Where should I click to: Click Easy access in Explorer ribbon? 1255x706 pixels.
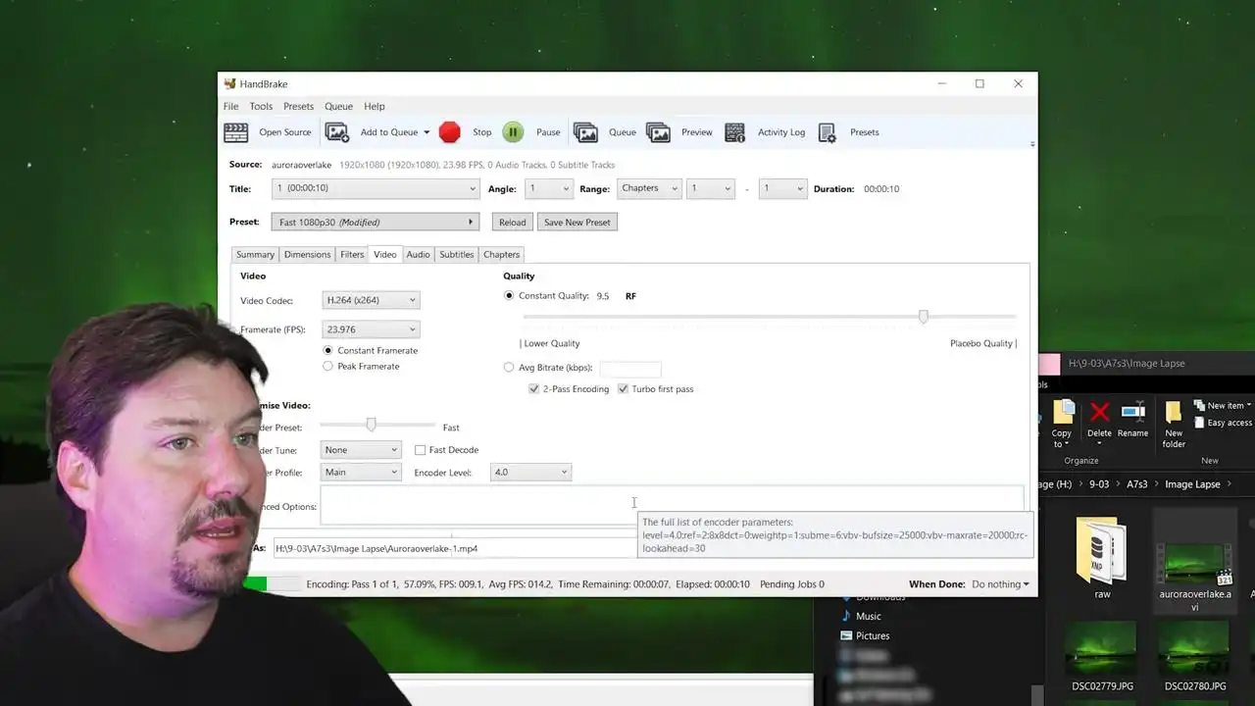coord(1223,423)
